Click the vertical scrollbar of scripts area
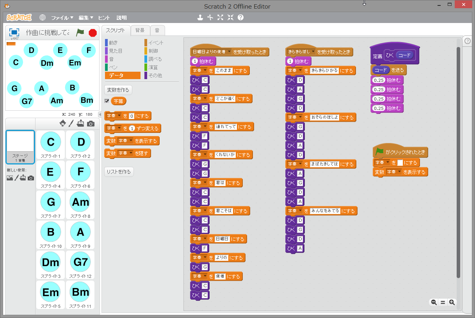Screen dimensions: 475x318 click(x=458, y=162)
